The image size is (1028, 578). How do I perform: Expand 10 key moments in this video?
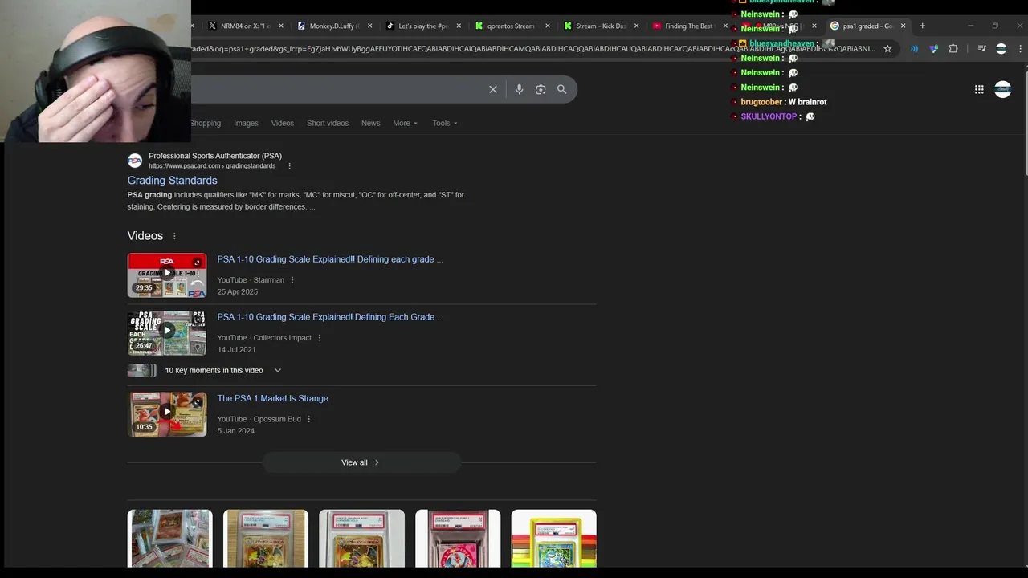pyautogui.click(x=277, y=370)
